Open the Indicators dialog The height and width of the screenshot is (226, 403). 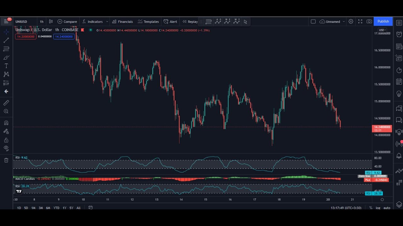tap(92, 21)
